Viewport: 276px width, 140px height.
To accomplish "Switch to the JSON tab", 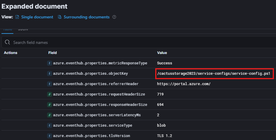I will click(23, 30).
